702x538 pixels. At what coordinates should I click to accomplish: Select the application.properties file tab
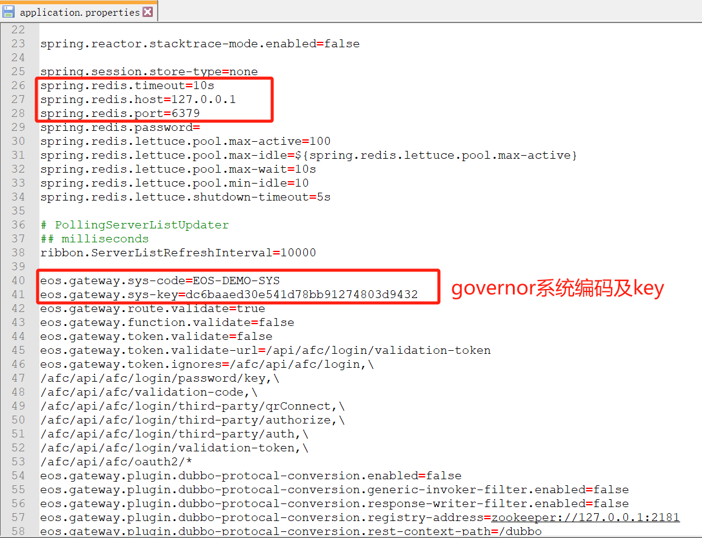tap(79, 12)
